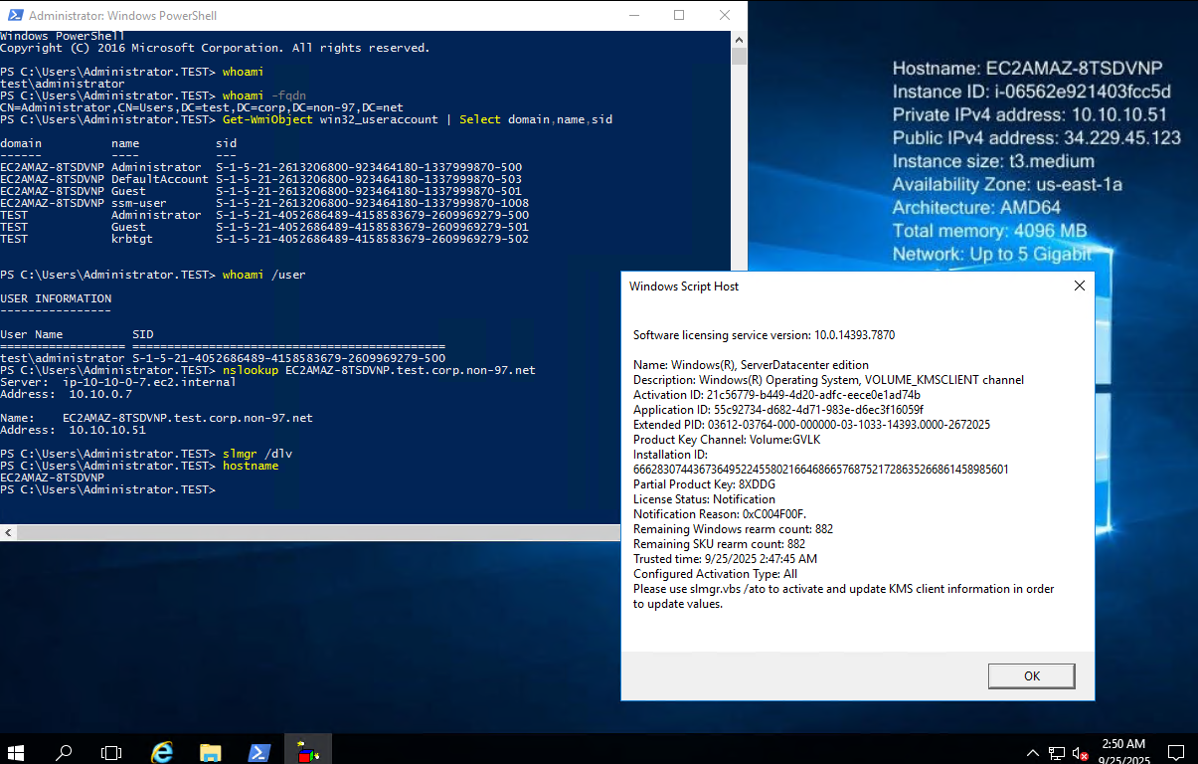Click the PowerShell vertical scrollbar up arrow

pos(739,39)
